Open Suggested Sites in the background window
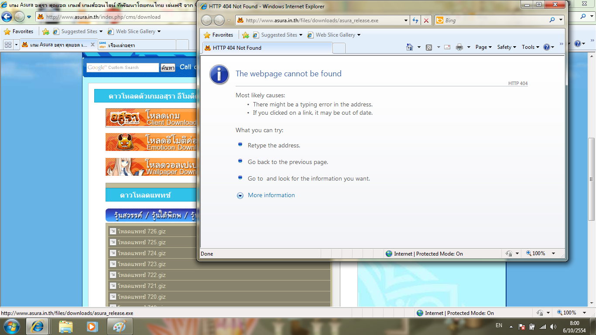The width and height of the screenshot is (596, 335). (x=78, y=31)
